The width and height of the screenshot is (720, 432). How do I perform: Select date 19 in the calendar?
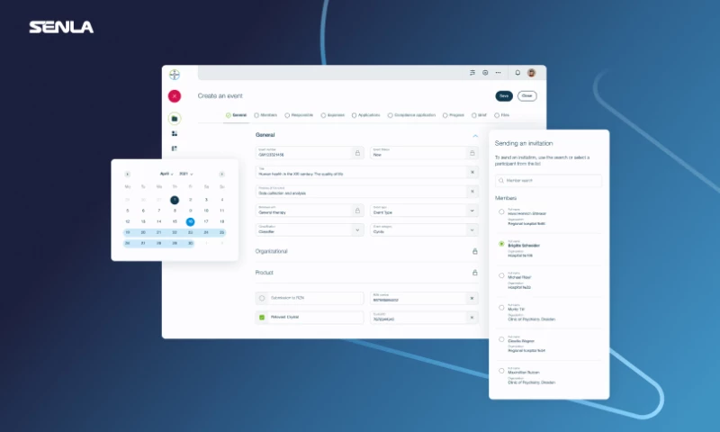pos(128,233)
